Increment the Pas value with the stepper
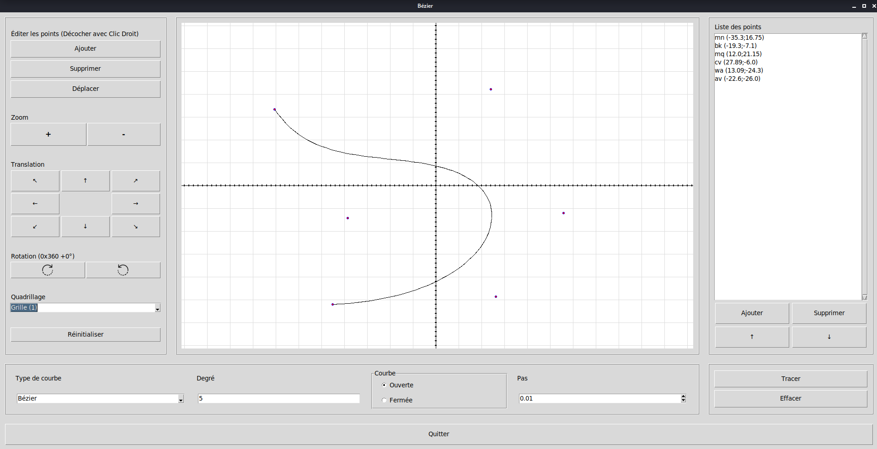The width and height of the screenshot is (877, 449). click(x=683, y=396)
